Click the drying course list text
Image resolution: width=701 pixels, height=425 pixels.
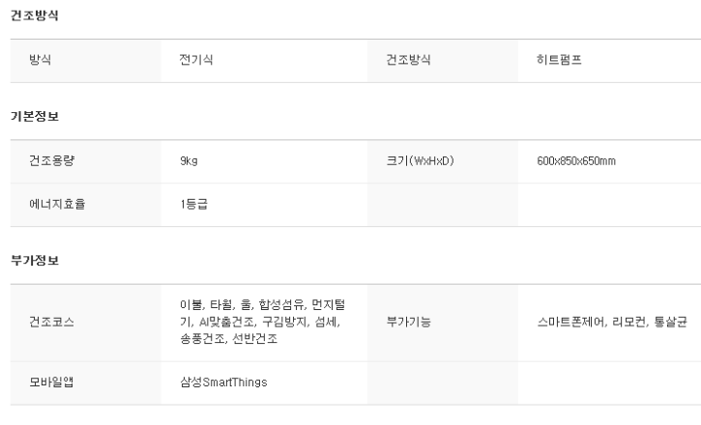[262, 322]
